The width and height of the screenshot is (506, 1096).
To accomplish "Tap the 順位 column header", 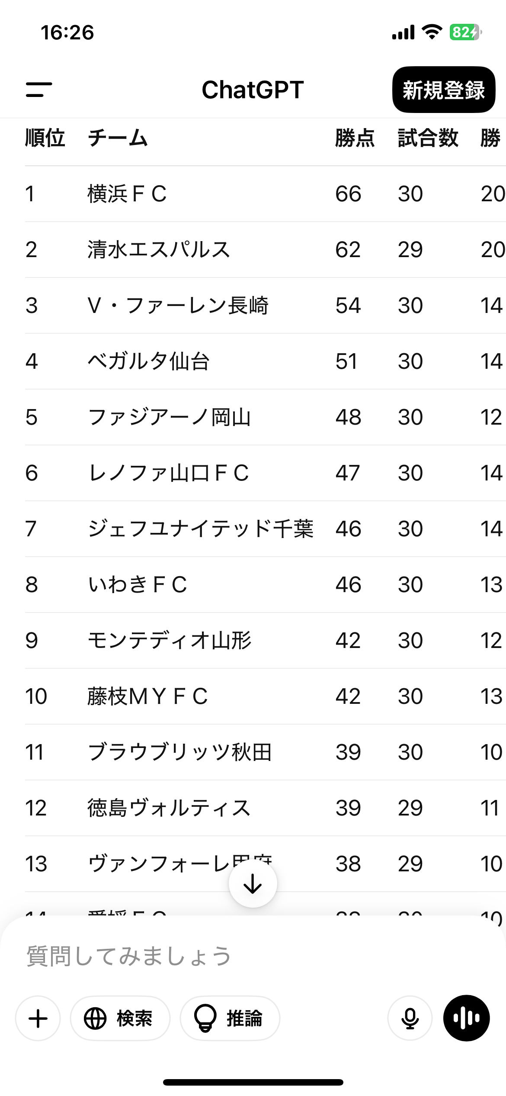I will pos(45,138).
